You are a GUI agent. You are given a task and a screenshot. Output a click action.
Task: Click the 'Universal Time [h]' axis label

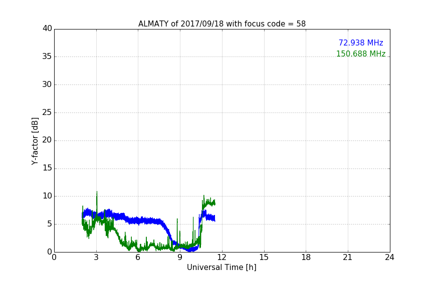pos(222,267)
